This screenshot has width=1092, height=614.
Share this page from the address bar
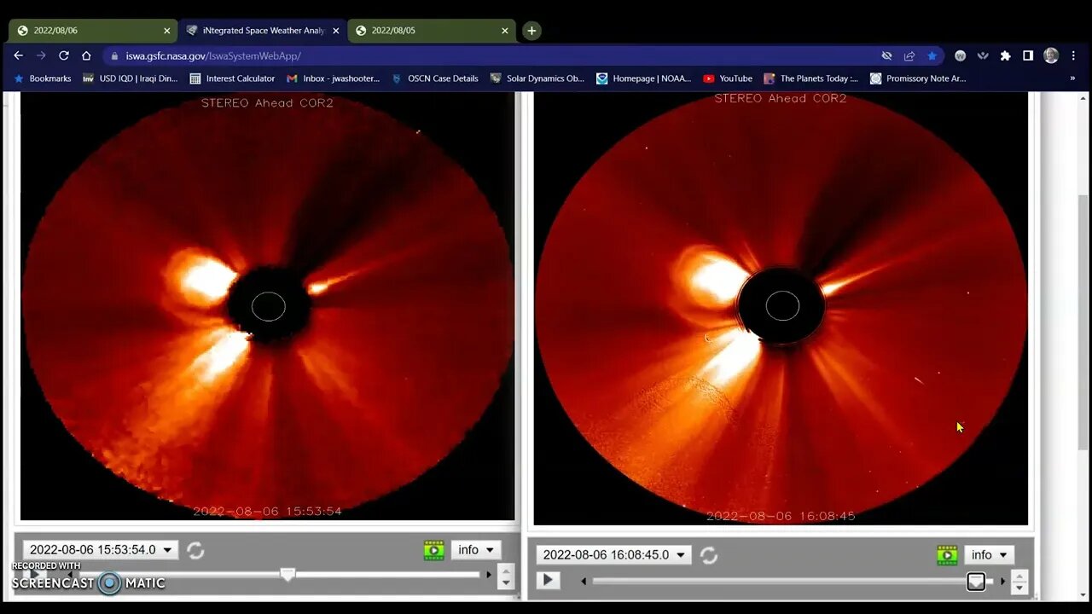(x=909, y=55)
